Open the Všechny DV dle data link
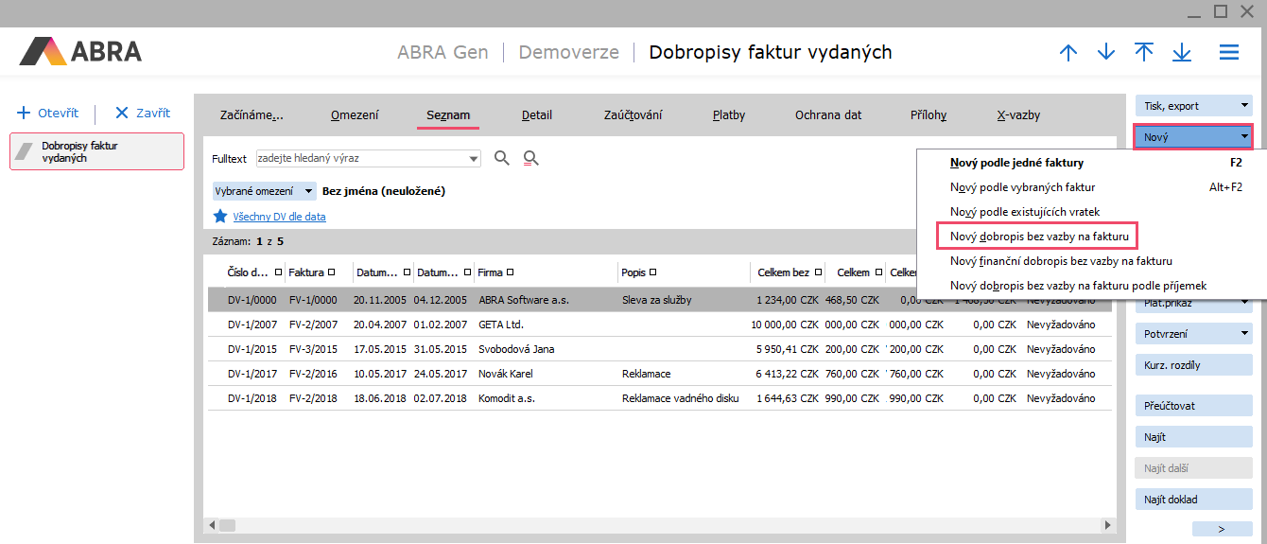Viewport: 1267px width, 544px height. (279, 217)
